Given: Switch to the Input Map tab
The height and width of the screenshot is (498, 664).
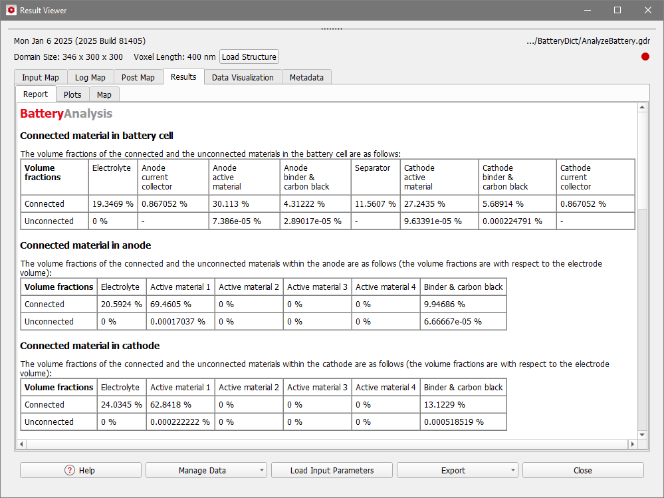Looking at the screenshot, I should point(41,77).
